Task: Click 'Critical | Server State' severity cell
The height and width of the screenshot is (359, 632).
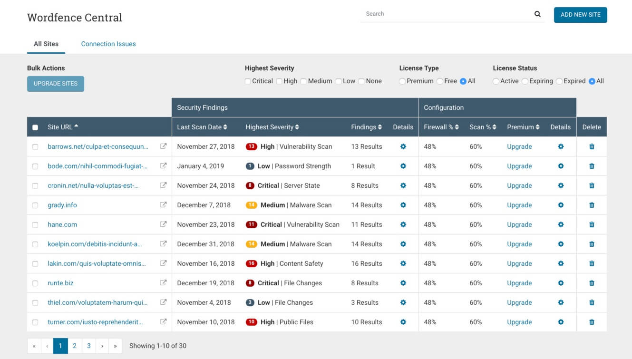Action: pos(283,185)
